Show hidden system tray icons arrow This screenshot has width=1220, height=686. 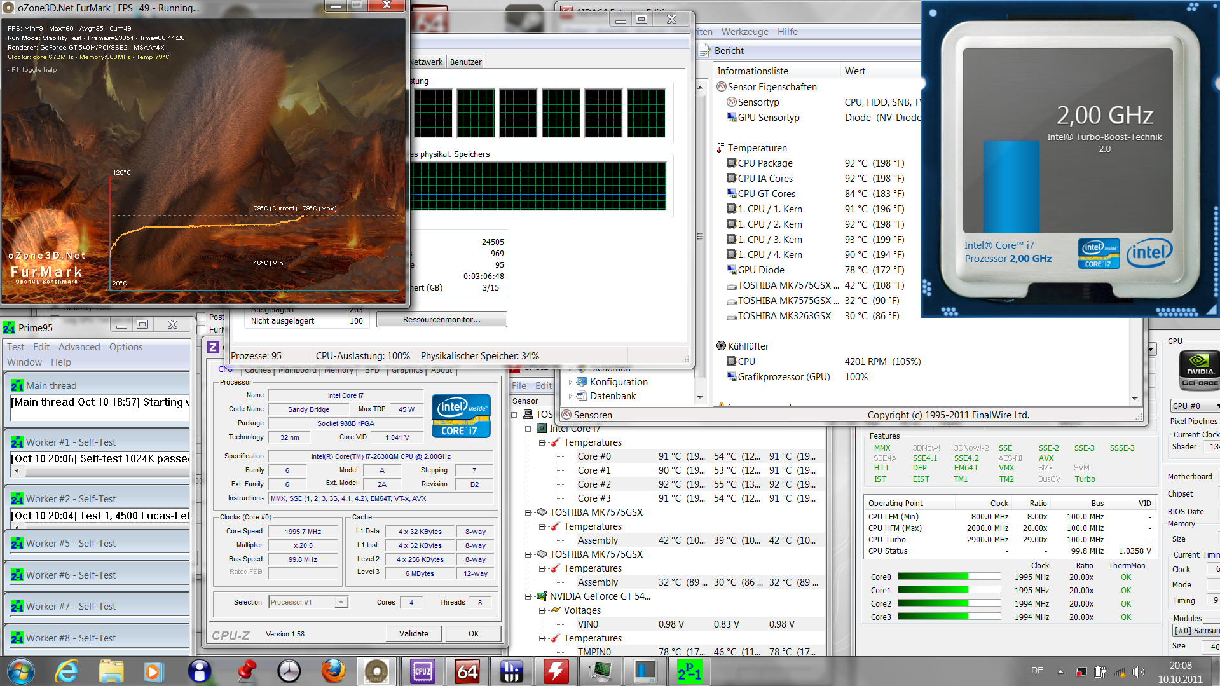pos(1060,671)
